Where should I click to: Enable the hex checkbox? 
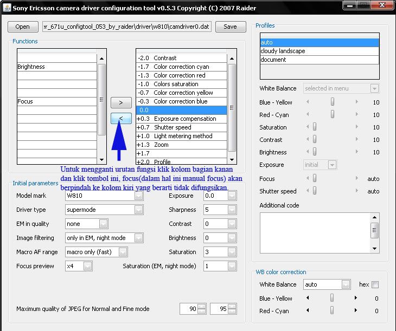tap(375, 285)
